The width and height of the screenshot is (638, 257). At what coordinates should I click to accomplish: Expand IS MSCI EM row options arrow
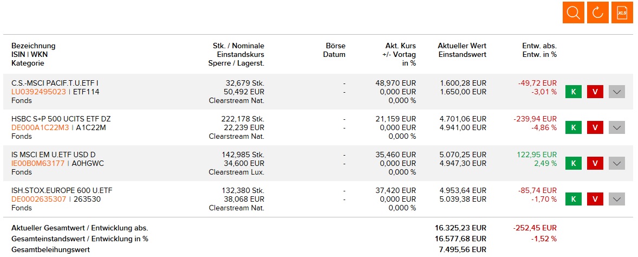tap(617, 163)
